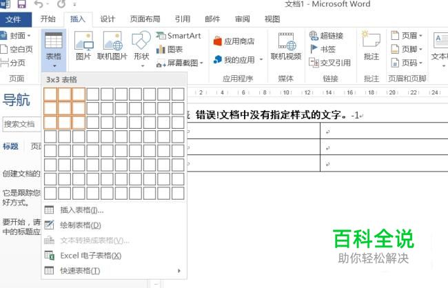Insert a blank page with 空白页
This screenshot has width=448, height=288.
tap(17, 49)
